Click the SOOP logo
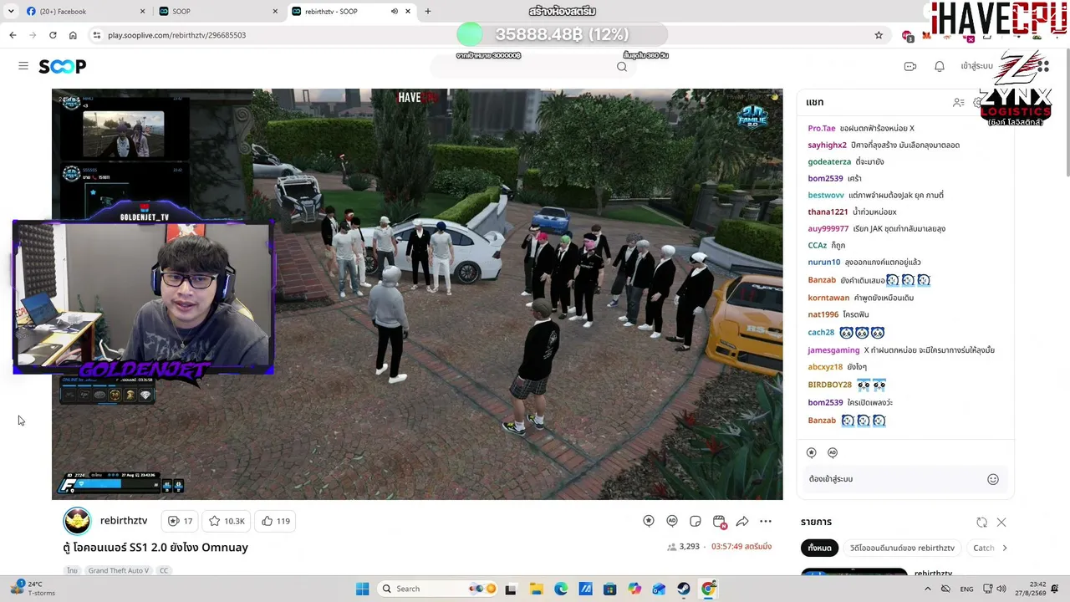The height and width of the screenshot is (602, 1070). (63, 66)
